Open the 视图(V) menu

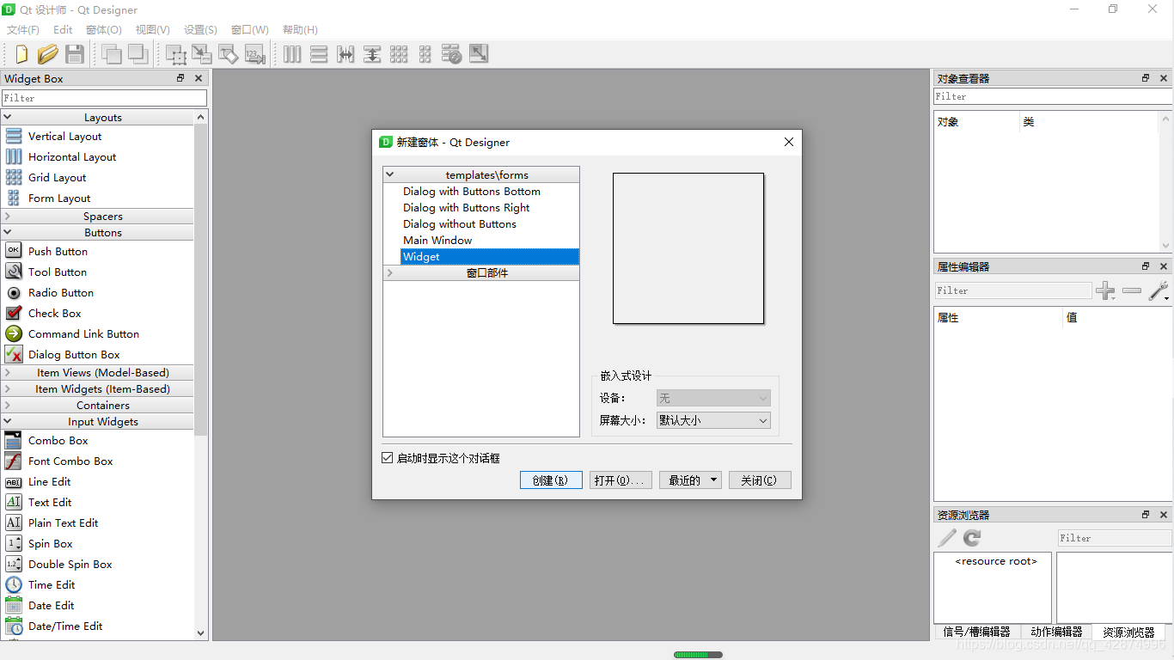coord(153,30)
